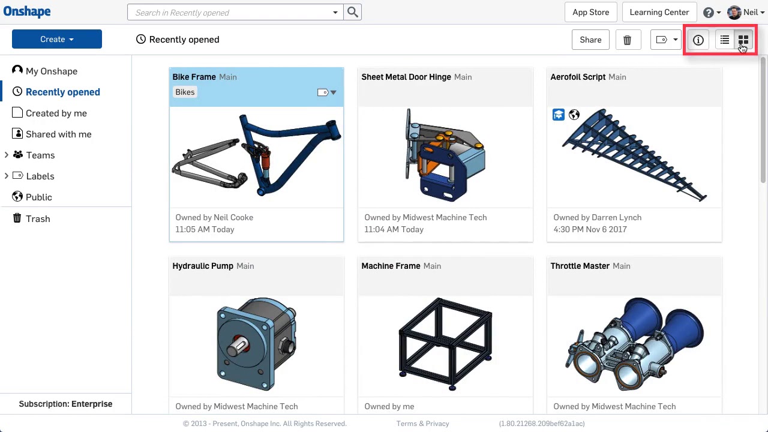Click the Hydraulic Pump title
This screenshot has width=768, height=432.
203,266
